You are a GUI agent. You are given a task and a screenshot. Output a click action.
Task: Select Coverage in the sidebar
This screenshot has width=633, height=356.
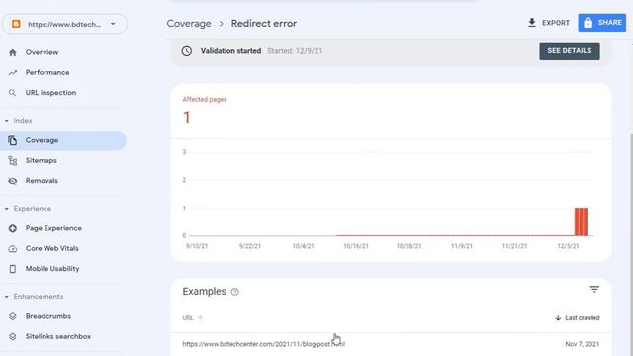coord(63,140)
